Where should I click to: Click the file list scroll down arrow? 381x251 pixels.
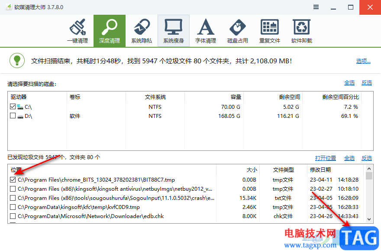(x=369, y=219)
